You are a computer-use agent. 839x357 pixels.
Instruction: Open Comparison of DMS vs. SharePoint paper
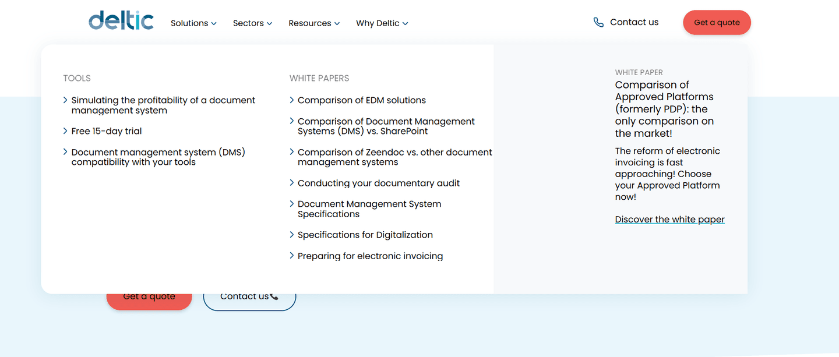[386, 126]
